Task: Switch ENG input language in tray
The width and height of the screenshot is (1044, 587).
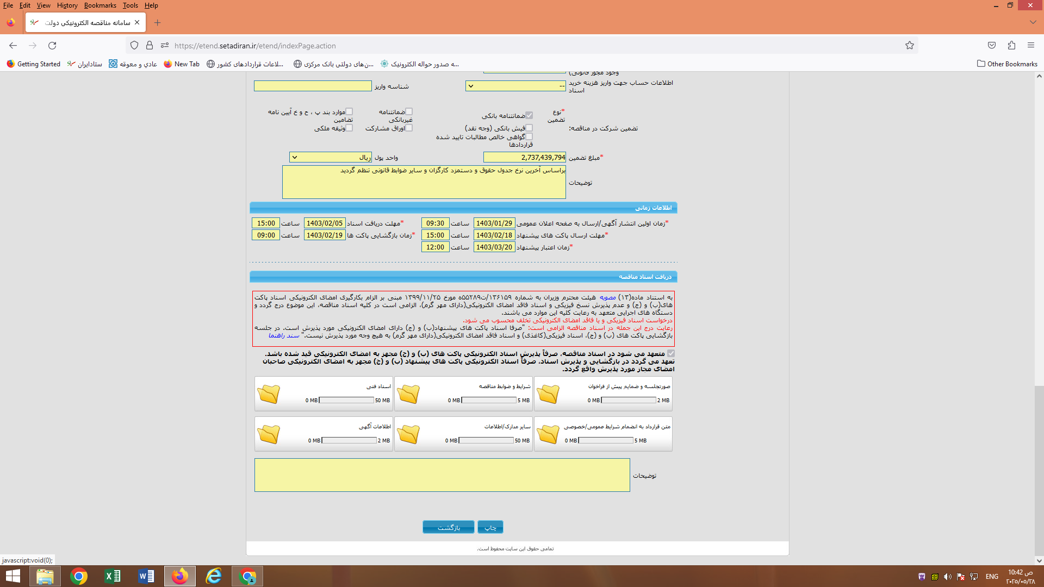Action: (x=992, y=577)
